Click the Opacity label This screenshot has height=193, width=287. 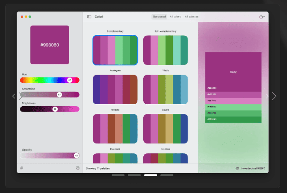click(x=27, y=150)
